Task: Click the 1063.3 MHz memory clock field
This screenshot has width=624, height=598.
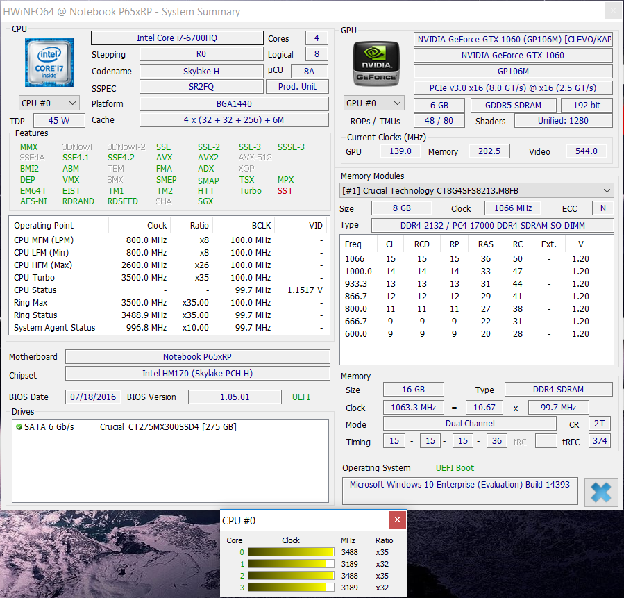Action: (x=414, y=408)
